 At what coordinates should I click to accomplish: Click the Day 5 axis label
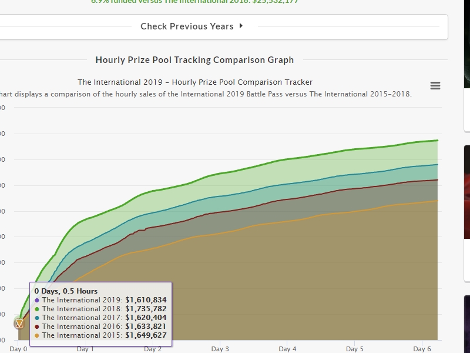[x=355, y=349]
